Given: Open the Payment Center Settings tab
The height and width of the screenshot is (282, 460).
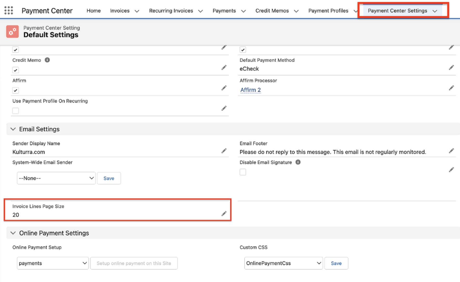Looking at the screenshot, I should point(397,11).
